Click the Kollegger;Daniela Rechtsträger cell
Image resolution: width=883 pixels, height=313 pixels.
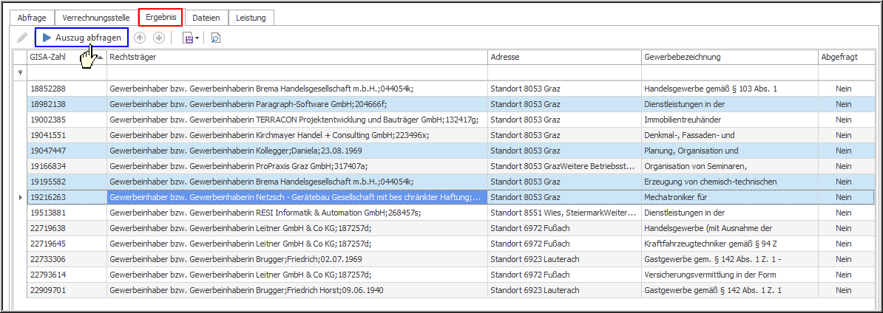click(x=297, y=151)
